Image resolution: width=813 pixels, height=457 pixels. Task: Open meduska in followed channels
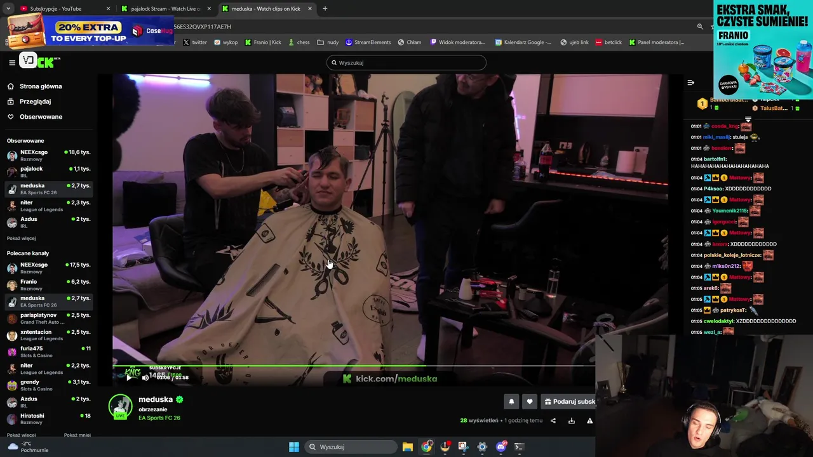click(x=49, y=189)
